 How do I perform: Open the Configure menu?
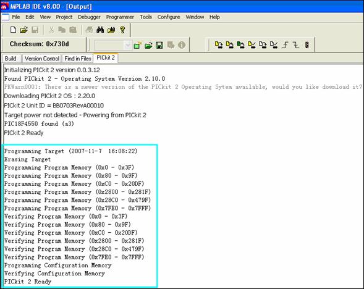point(169,17)
